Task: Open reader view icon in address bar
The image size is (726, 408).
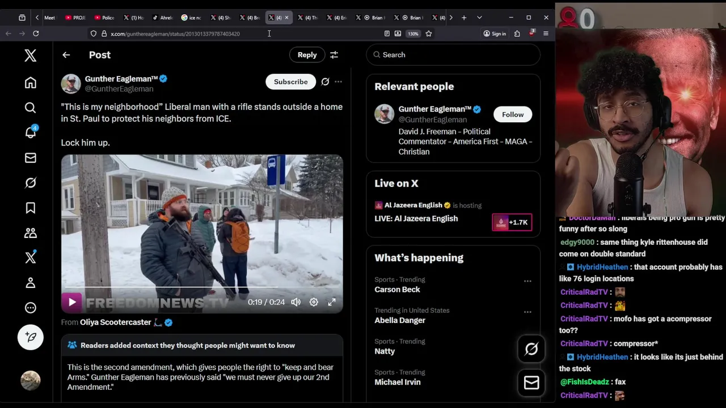Action: pos(387,34)
